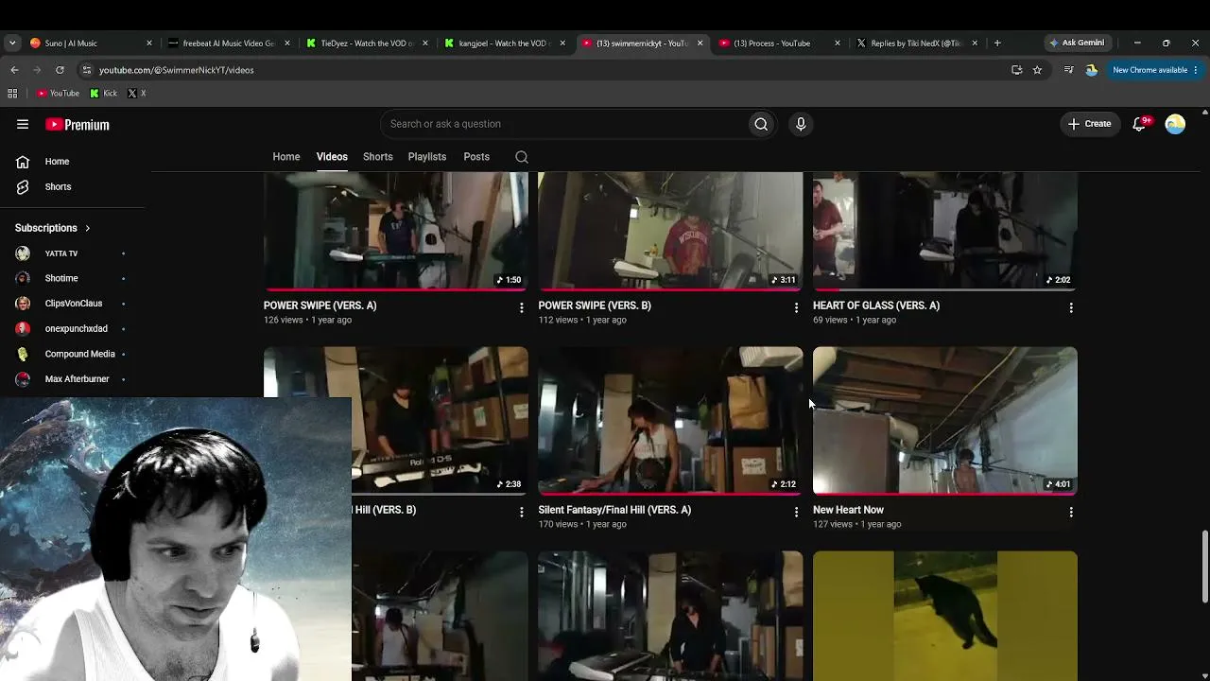This screenshot has width=1210, height=681.
Task: Open the YouTube bookmark
Action: (58, 94)
